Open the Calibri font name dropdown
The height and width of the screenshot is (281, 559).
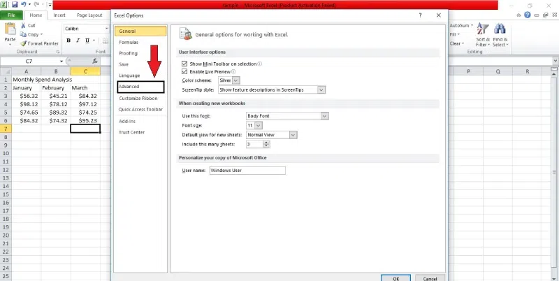click(106, 29)
